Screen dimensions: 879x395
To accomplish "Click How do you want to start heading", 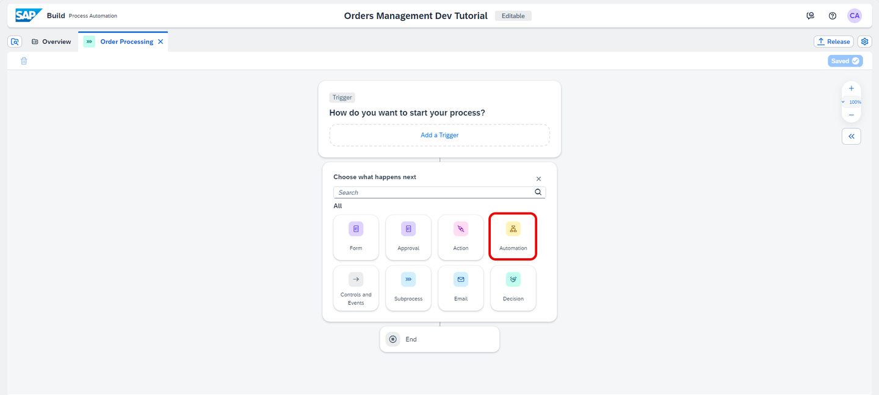I will tap(407, 113).
